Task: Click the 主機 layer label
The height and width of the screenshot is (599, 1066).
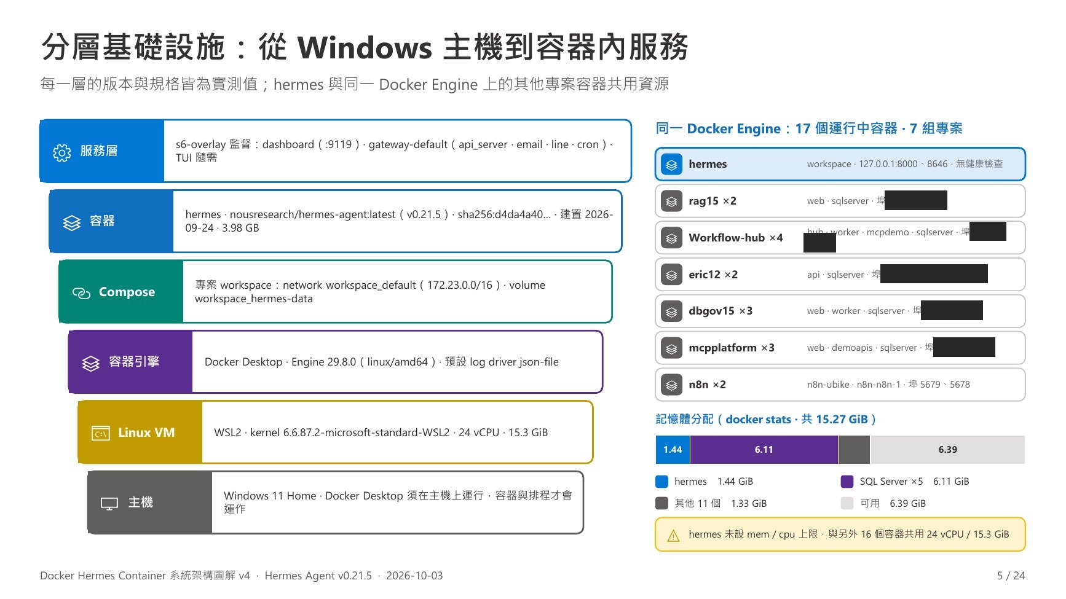Action: pos(141,503)
